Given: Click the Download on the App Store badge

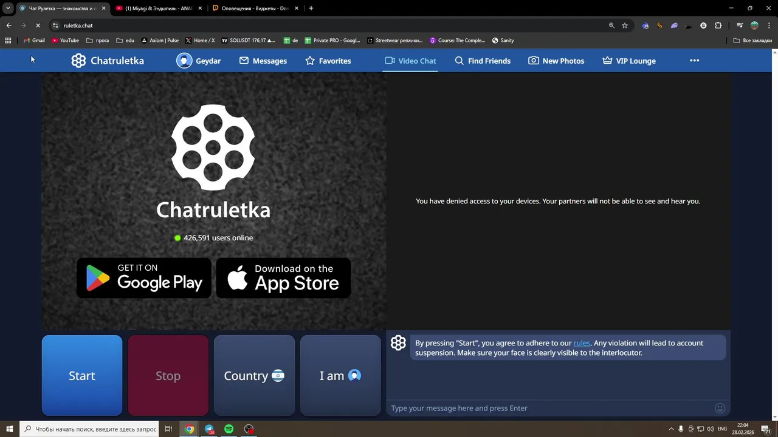Looking at the screenshot, I should coord(283,278).
